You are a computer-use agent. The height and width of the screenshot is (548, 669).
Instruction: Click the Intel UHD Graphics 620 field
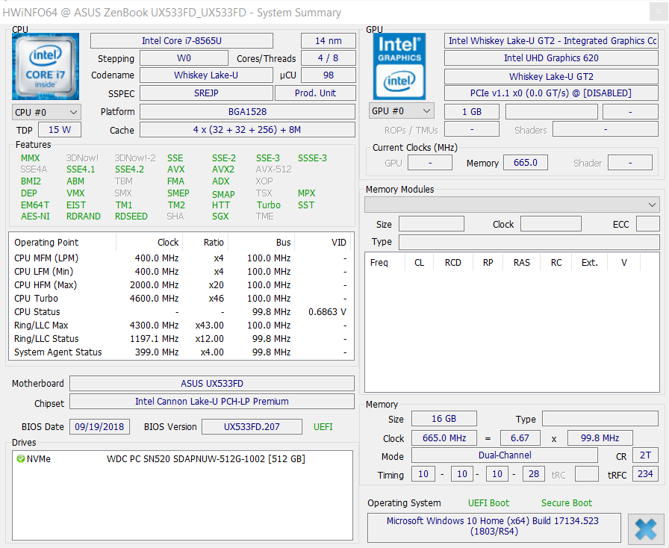point(551,58)
